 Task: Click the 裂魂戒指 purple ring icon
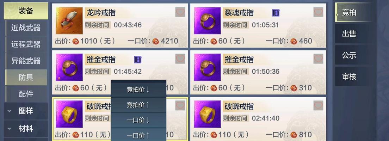click(x=208, y=20)
